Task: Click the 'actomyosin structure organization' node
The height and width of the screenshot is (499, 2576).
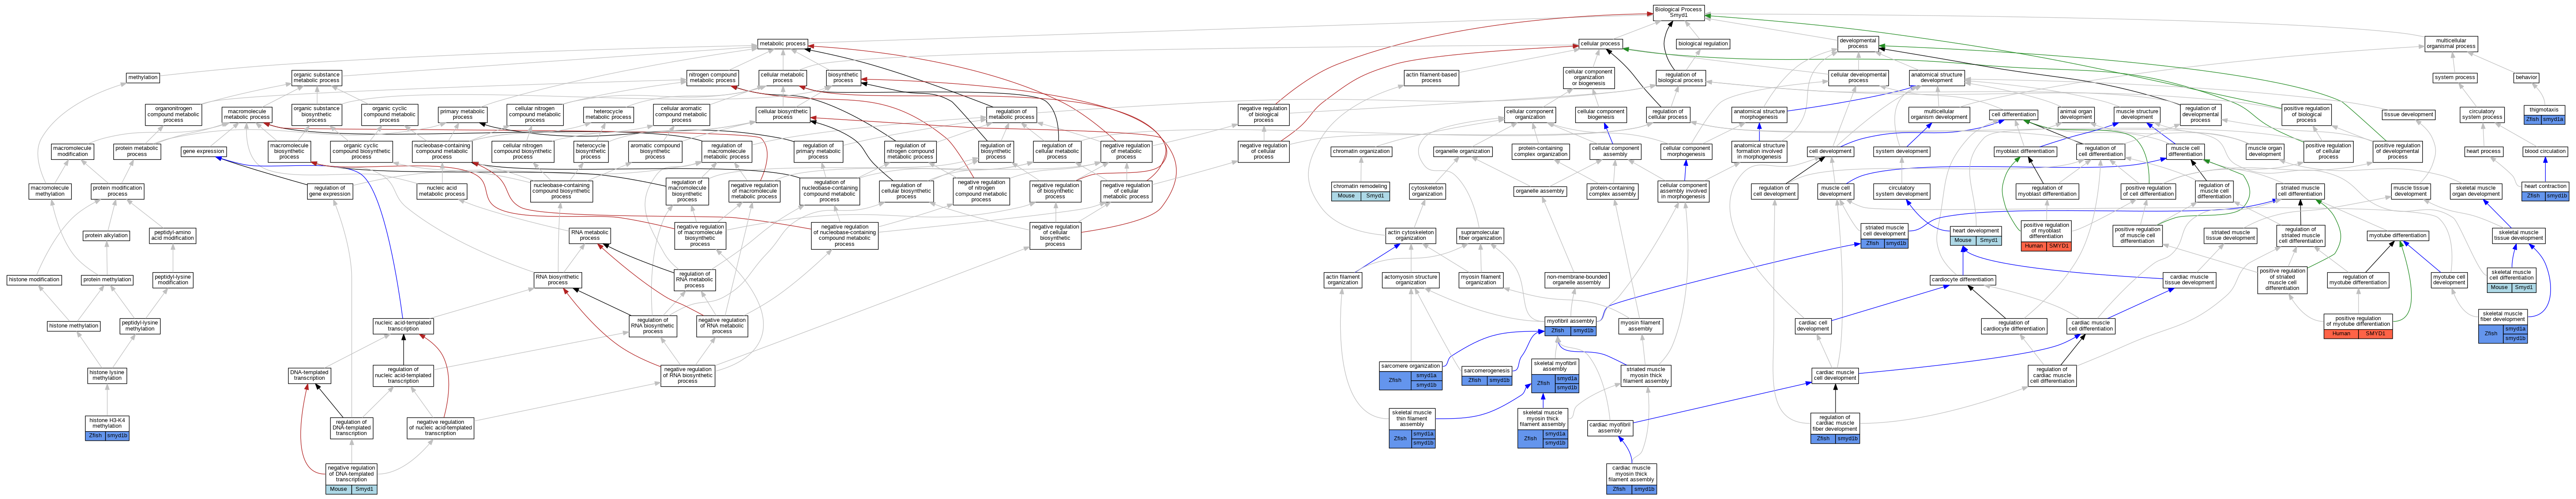Action: (1411, 280)
